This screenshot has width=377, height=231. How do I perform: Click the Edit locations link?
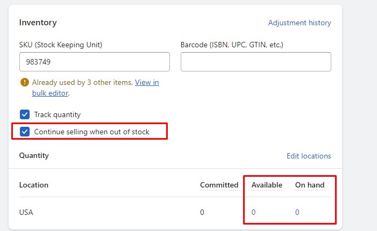coord(309,156)
